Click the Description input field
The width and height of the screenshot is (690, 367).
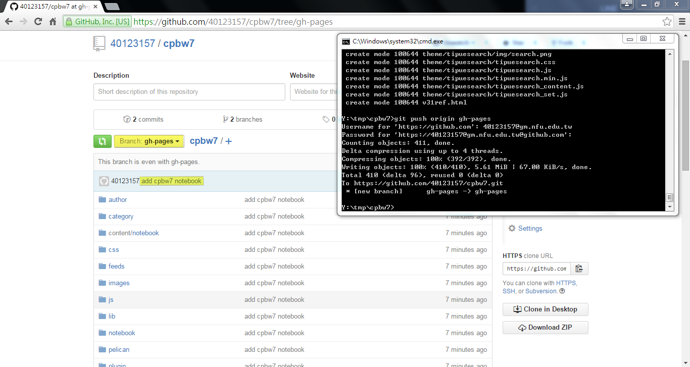pyautogui.click(x=189, y=92)
